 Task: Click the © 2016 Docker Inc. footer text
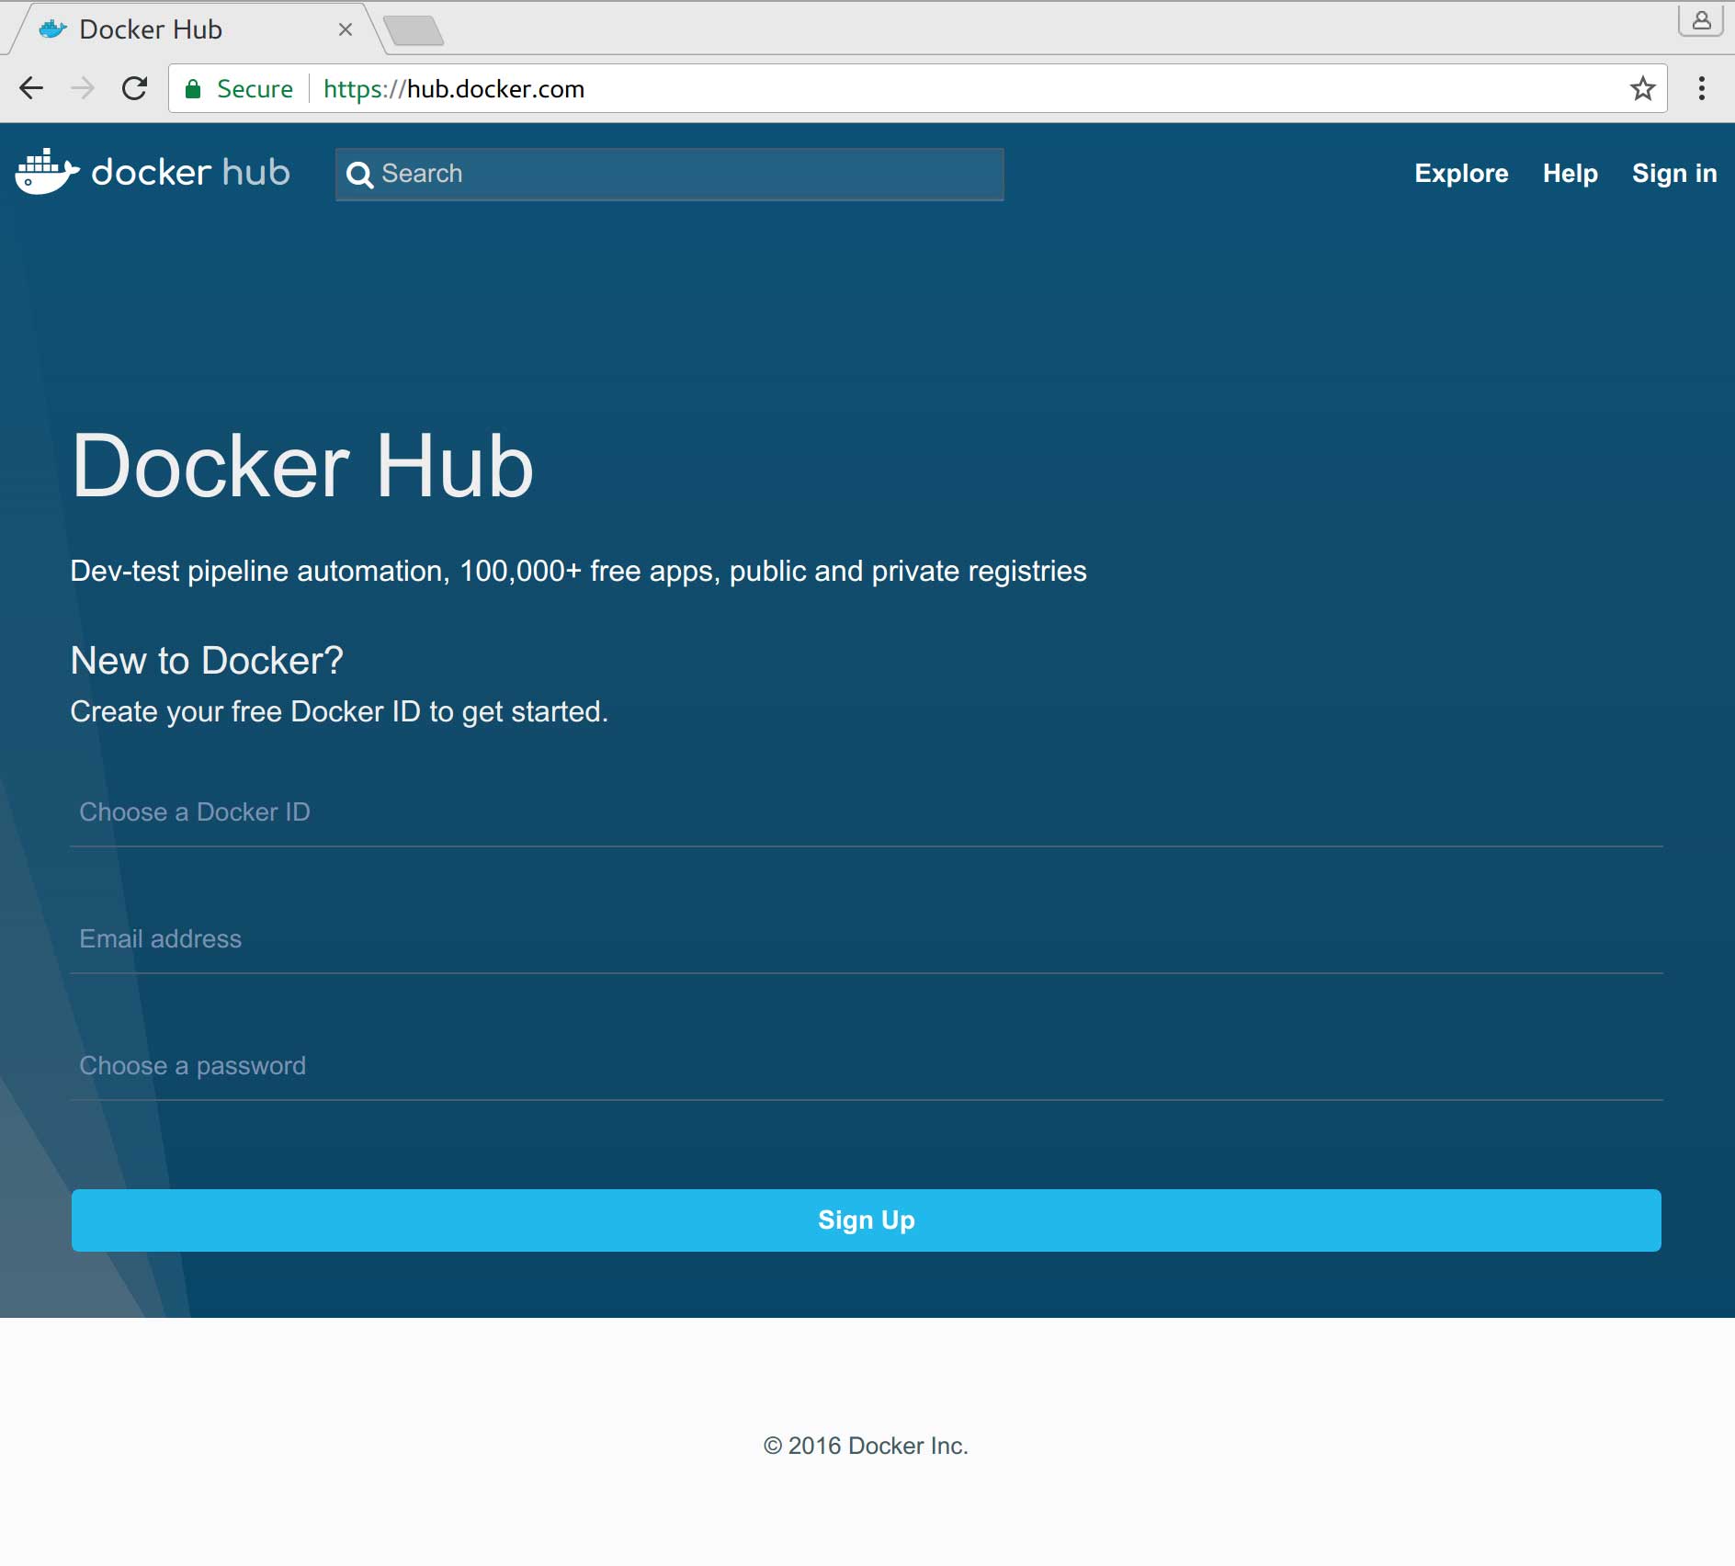click(866, 1446)
